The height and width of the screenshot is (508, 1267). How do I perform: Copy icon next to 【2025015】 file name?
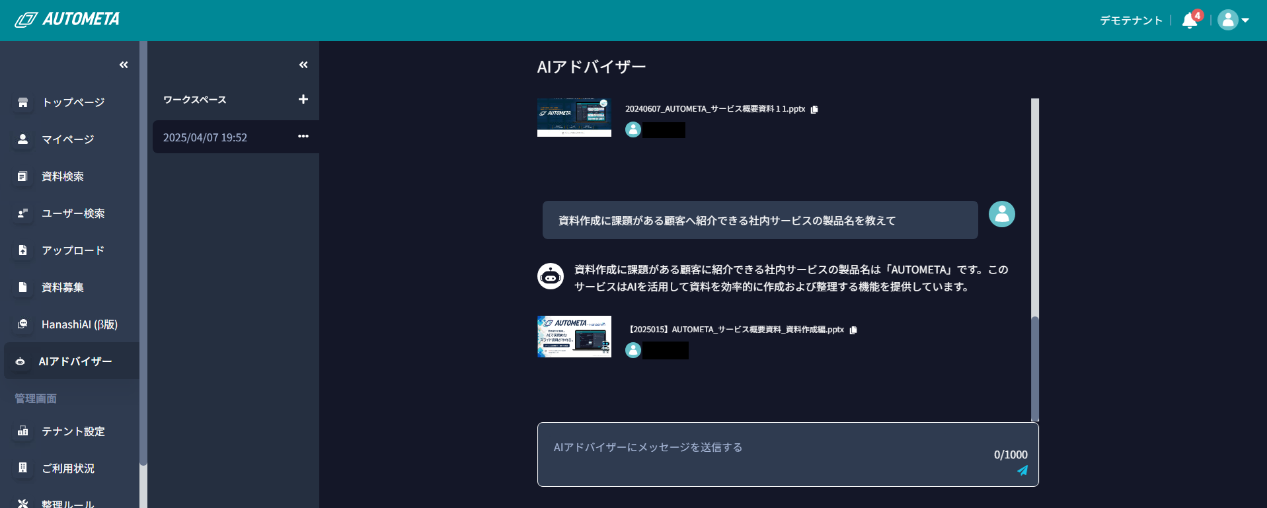click(853, 330)
